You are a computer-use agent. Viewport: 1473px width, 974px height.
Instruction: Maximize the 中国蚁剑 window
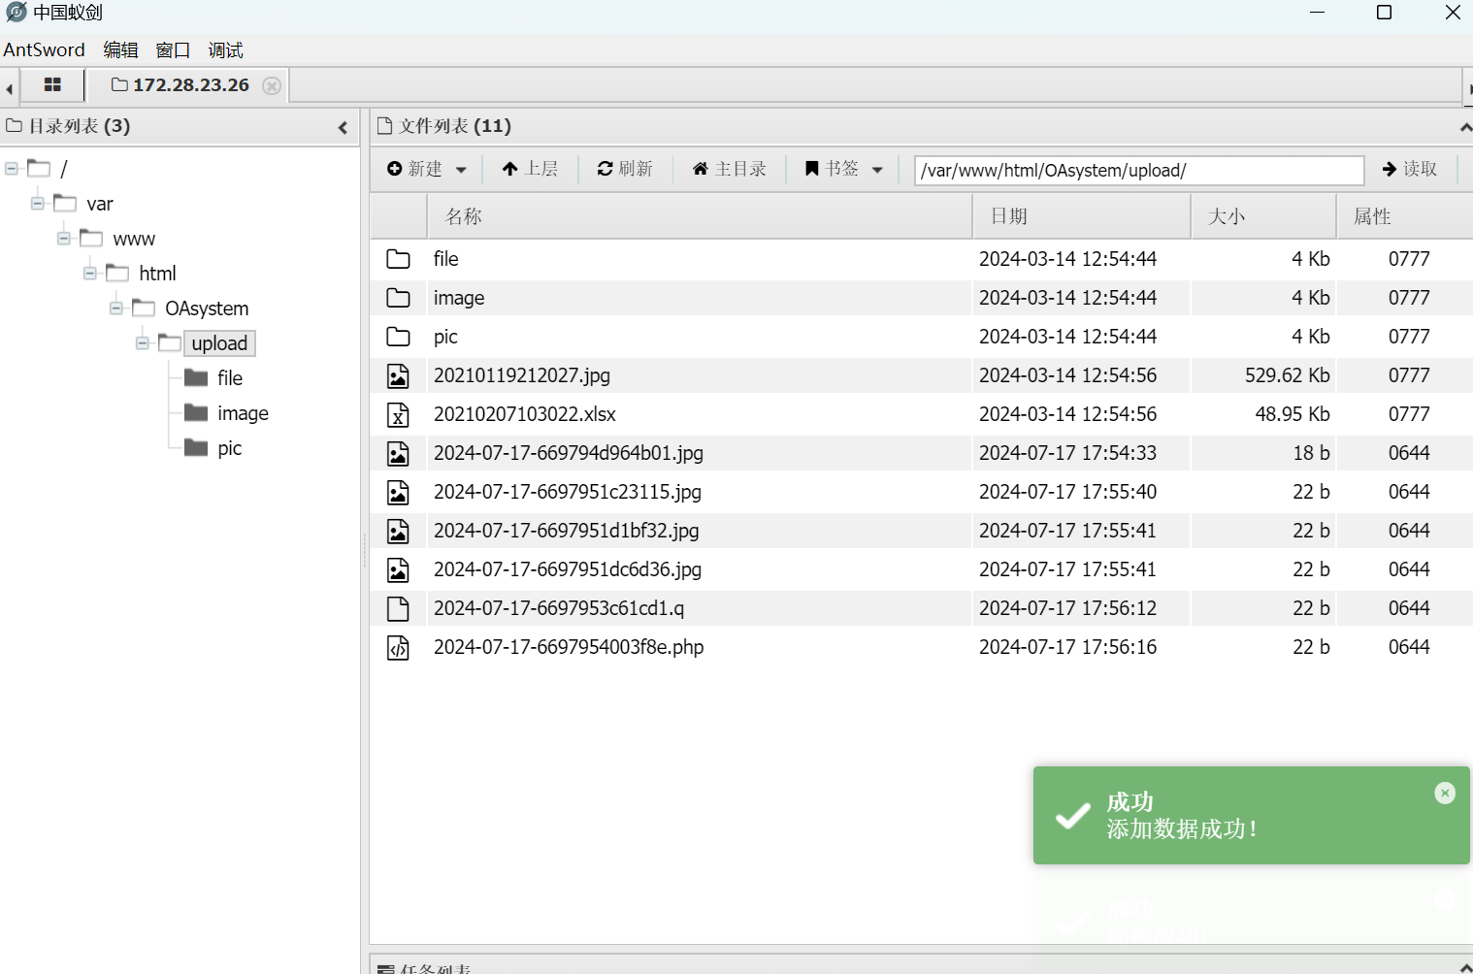tap(1385, 13)
